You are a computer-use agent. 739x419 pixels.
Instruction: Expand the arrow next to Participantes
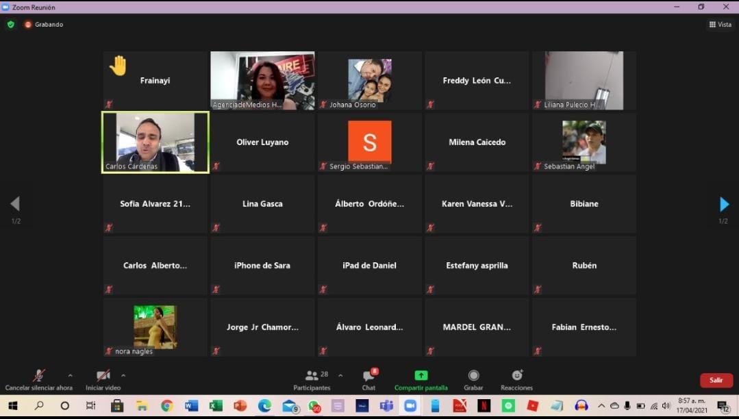(340, 375)
